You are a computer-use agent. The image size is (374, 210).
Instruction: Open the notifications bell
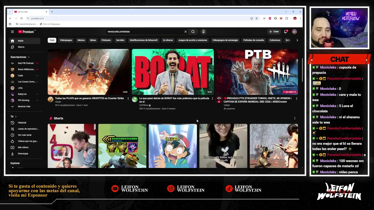285,32
